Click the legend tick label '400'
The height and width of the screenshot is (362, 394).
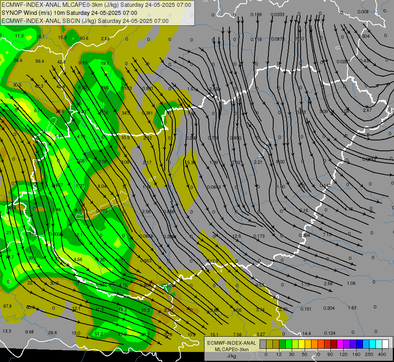(x=382, y=354)
